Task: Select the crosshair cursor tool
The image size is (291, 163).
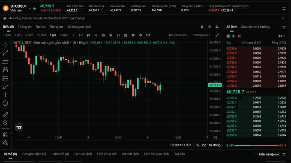Action: pyautogui.click(x=6, y=44)
